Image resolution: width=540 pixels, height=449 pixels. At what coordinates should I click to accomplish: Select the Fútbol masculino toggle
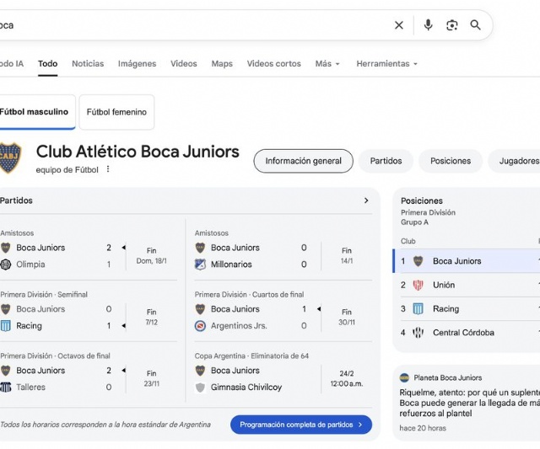tap(35, 112)
